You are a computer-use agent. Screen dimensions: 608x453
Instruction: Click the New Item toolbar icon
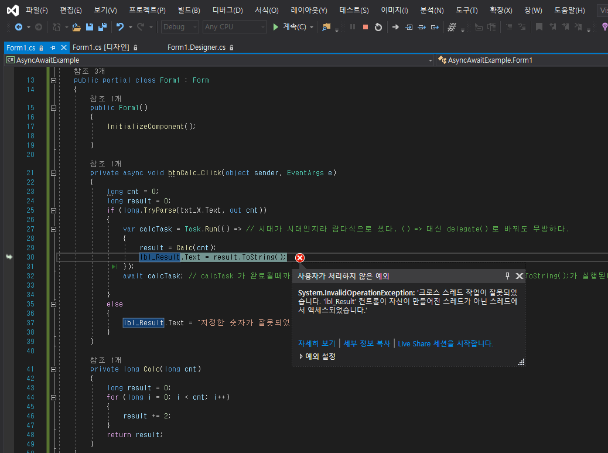[57, 27]
